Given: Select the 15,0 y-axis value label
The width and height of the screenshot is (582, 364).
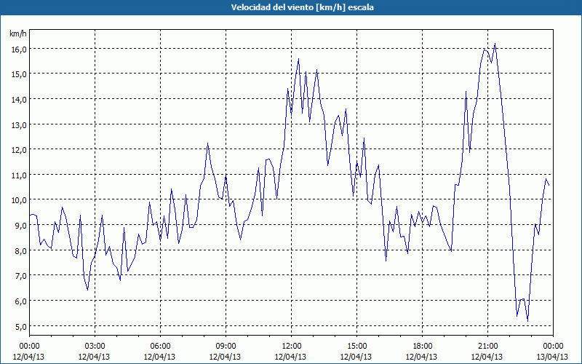Looking at the screenshot, I should click(x=18, y=74).
